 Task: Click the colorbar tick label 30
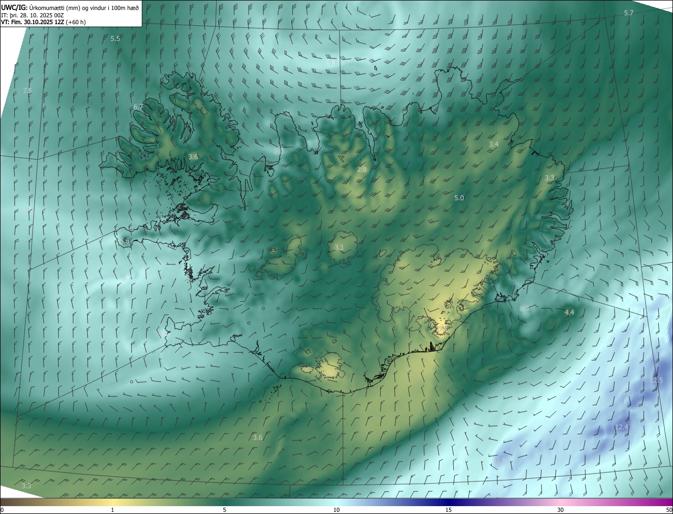(x=560, y=510)
